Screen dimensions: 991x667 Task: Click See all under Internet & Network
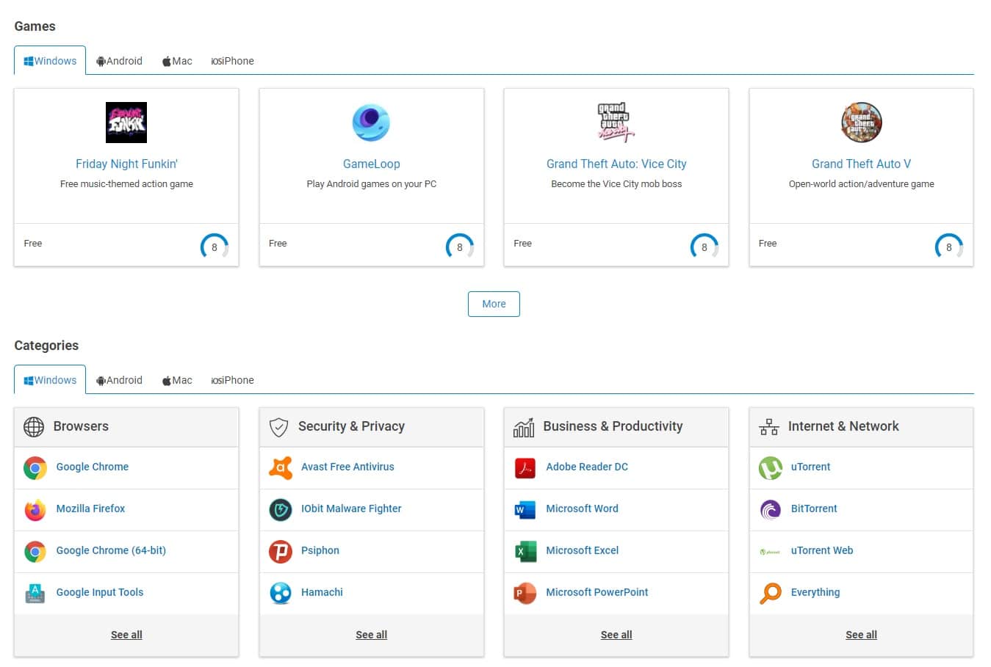tap(861, 635)
